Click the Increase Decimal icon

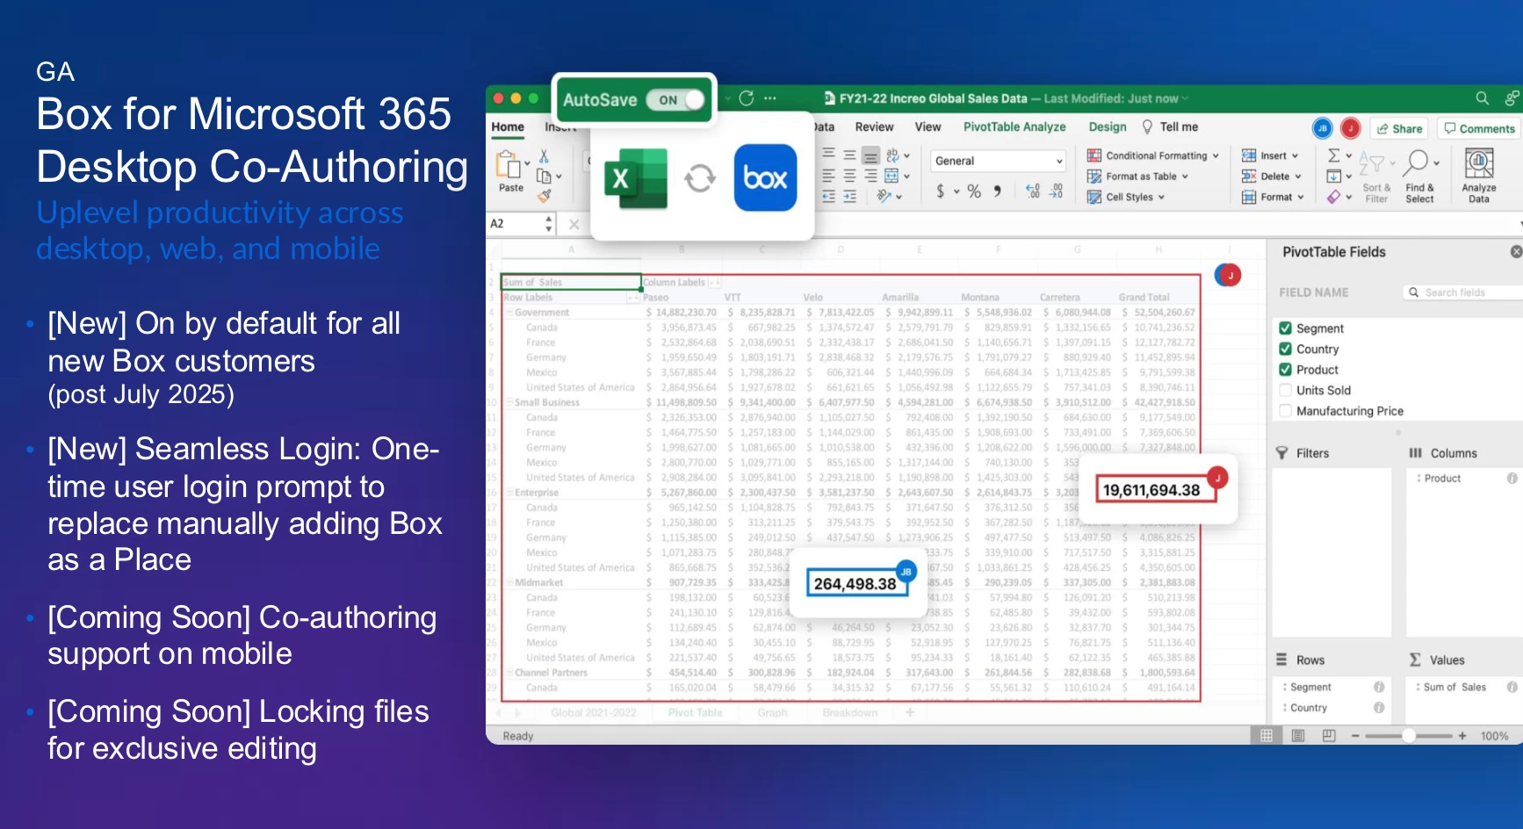pos(1033,191)
